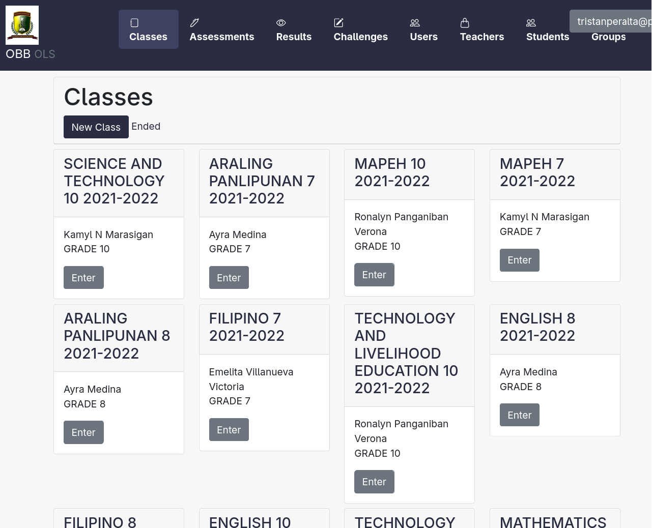The width and height of the screenshot is (652, 528).
Task: Enter the MAPEH 7 class
Action: [x=519, y=260]
